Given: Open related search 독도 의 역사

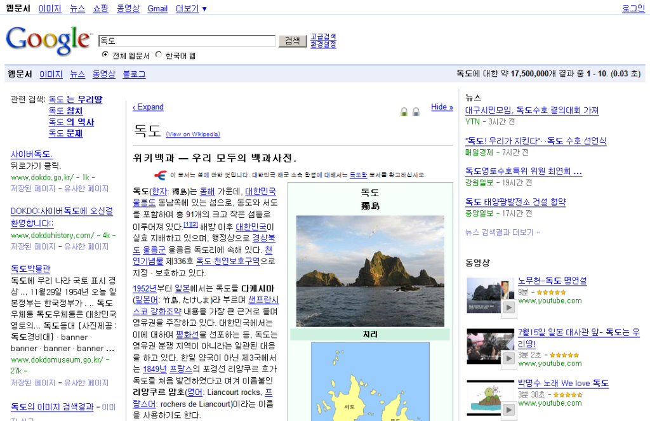Looking at the screenshot, I should 71,122.
